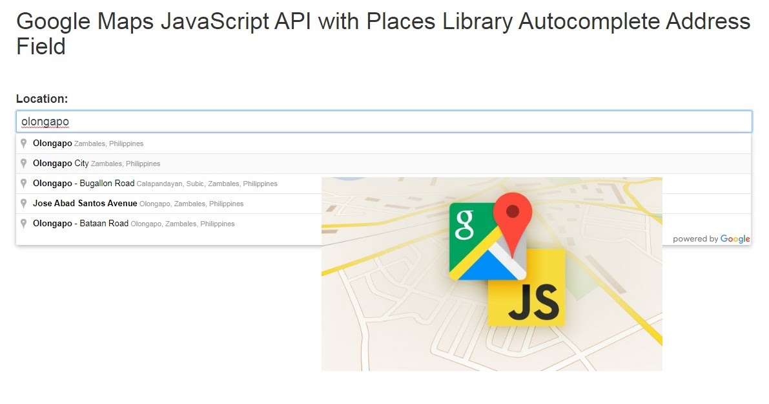The image size is (769, 404).
Task: Click the pin icon beside Jose Abad Santos Avenue
Action: click(x=23, y=203)
